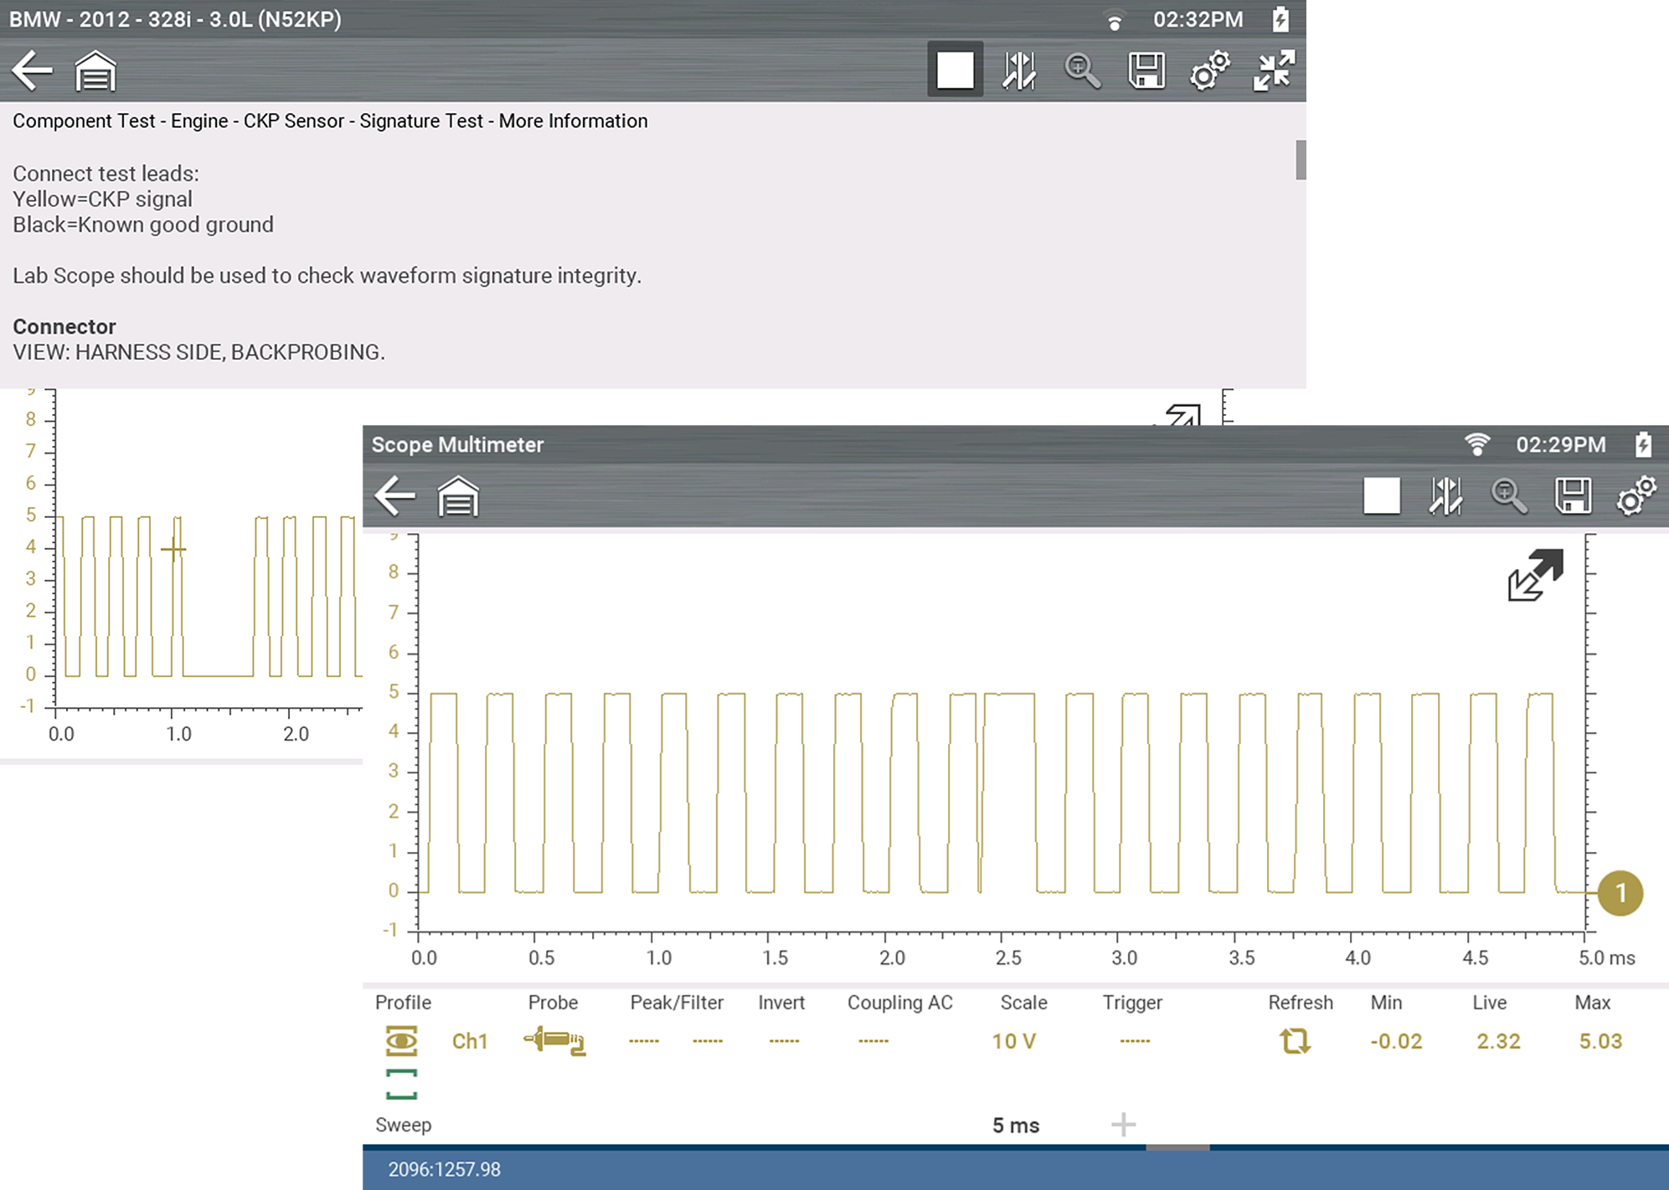This screenshot has height=1190, width=1669.
Task: Click the back arrow in Scope Multimeter
Action: tap(394, 495)
